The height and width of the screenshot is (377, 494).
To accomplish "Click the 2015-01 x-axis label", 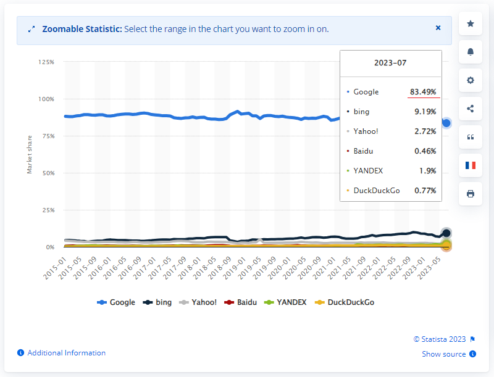I will 55,268.
